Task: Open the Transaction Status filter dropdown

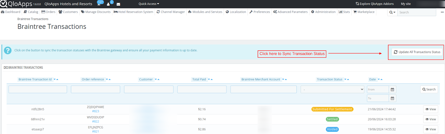Action: click(332, 90)
